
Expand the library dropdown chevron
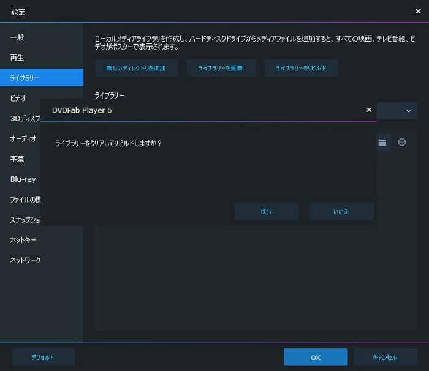pos(409,111)
